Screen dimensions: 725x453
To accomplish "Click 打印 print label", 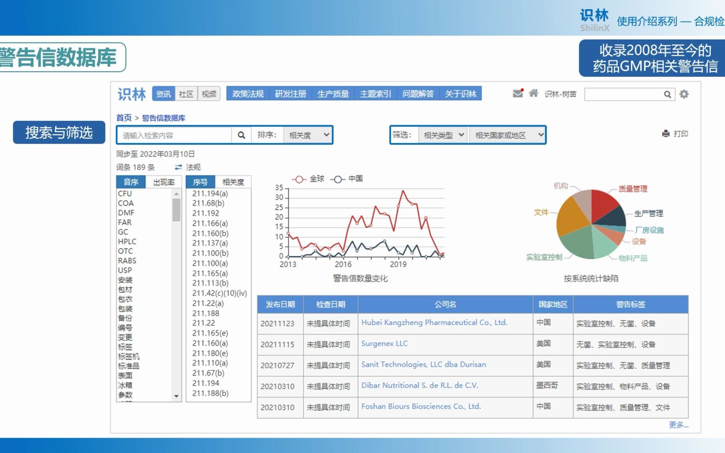I will pos(681,134).
